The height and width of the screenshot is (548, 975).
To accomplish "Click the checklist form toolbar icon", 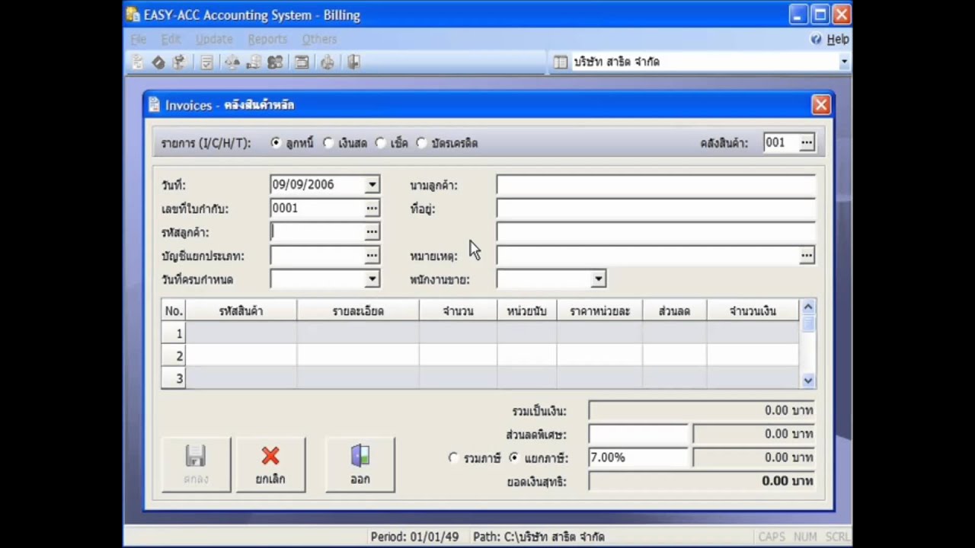I will (x=206, y=62).
